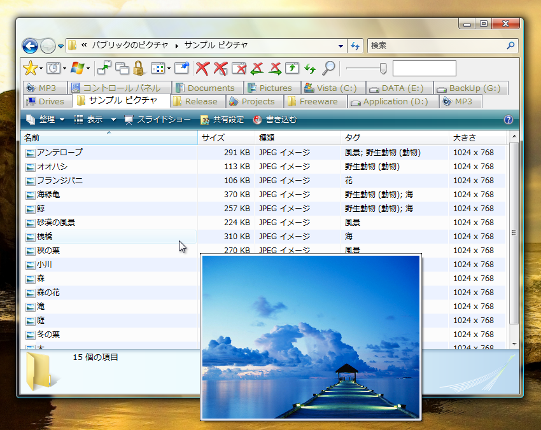The image size is (541, 430).
Task: Expand the « chevron in the address breadcrumb
Action: click(84, 45)
